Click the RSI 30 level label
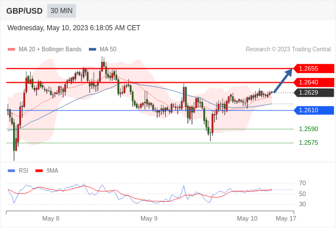Screen dimensions: 336x228 point(302,204)
